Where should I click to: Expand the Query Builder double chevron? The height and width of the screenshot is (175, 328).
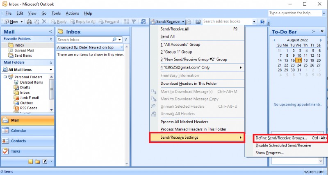[126, 40]
